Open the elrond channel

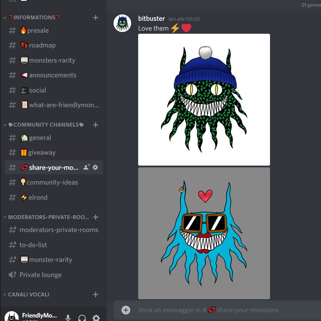[x=54, y=197]
